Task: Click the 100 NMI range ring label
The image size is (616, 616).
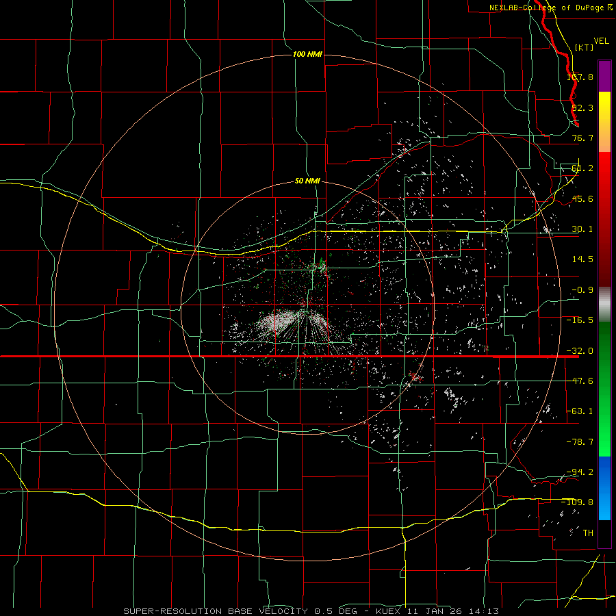Action: pyautogui.click(x=307, y=54)
